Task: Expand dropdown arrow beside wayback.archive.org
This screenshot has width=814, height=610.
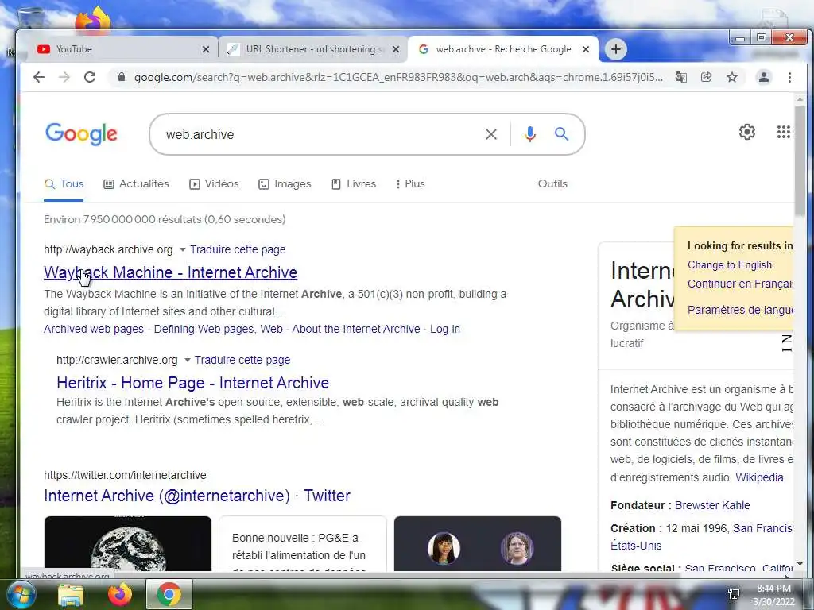Action: click(182, 250)
